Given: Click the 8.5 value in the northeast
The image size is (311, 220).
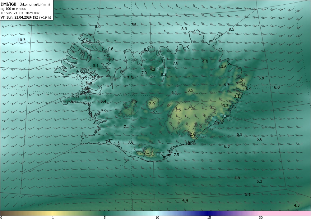Looking at the screenshot, I should point(231,29).
